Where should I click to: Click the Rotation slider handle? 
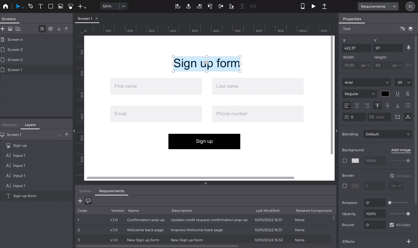[390, 203]
